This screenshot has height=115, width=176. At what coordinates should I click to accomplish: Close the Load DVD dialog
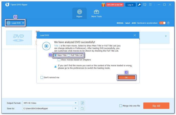tap(135, 35)
